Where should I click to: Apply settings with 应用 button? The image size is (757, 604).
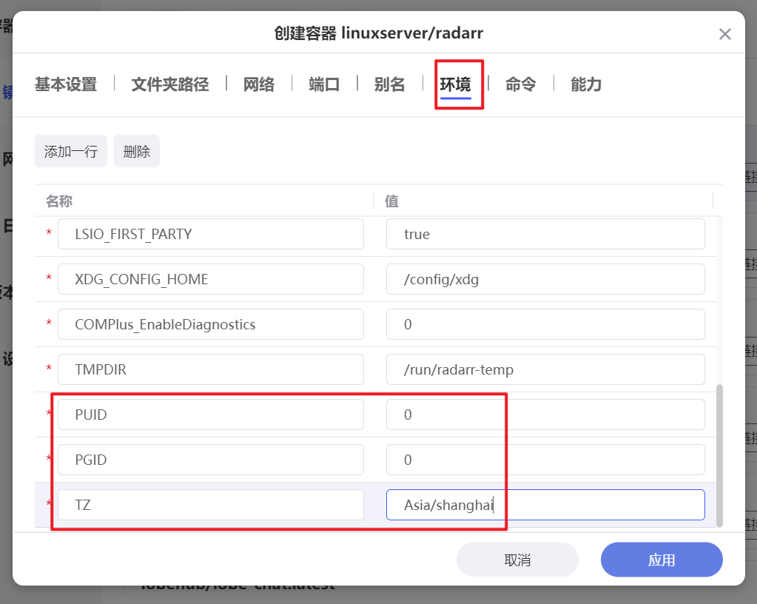(x=662, y=560)
